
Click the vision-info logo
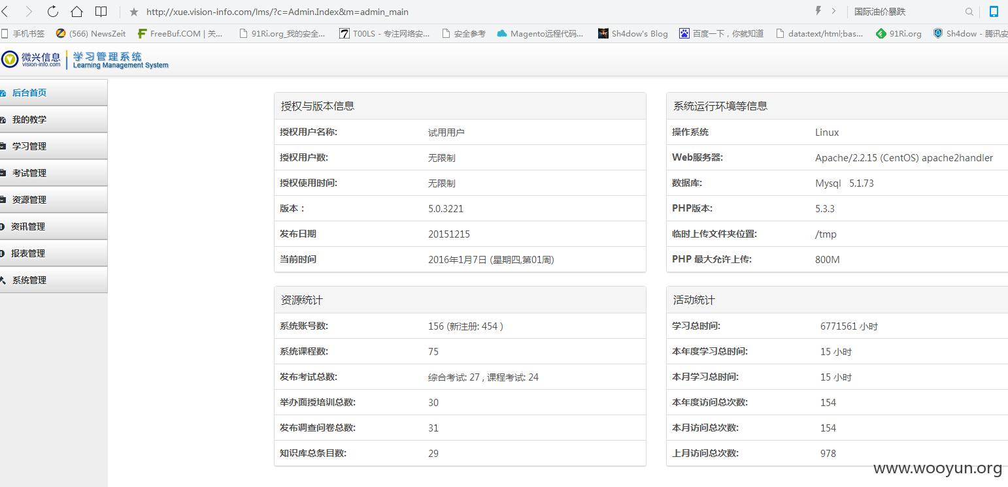[31, 59]
